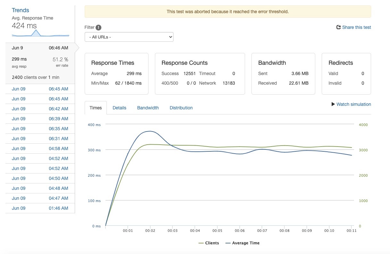Viewport: 390px width, 254px height.
Task: Click the "00:11" time axis label
Action: (352, 231)
